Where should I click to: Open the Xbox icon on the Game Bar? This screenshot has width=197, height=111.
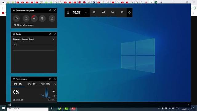tap(68, 12)
